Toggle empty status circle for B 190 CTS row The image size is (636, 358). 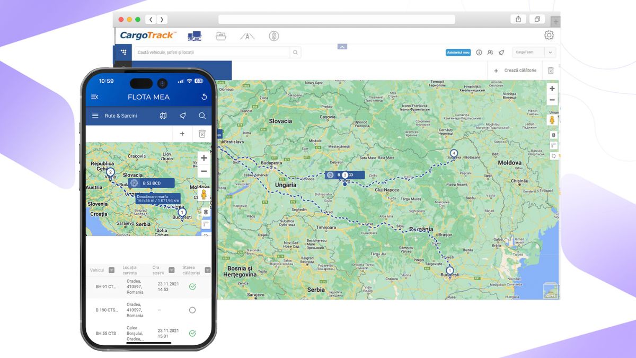point(192,310)
